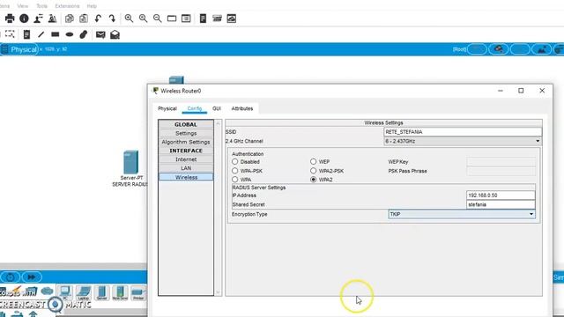This screenshot has width=564, height=317.
Task: Click the Copy toolbar icon
Action: (x=70, y=18)
